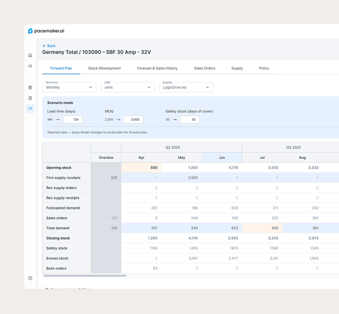Open the cube products sidebar icon

(x=30, y=87)
